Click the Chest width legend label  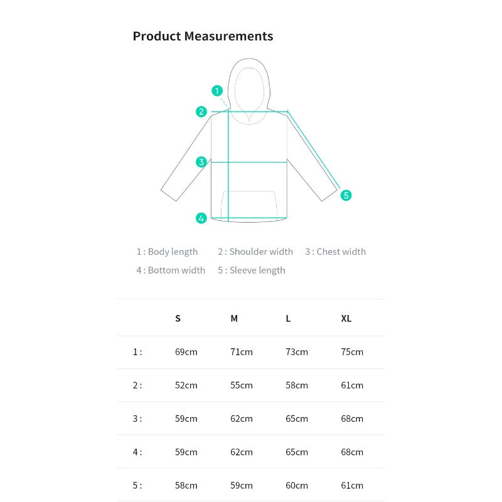pyautogui.click(x=336, y=252)
